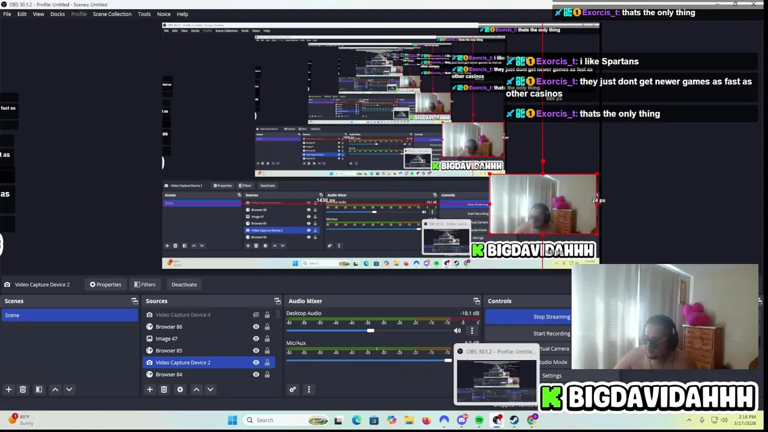Hide the Video Capture Device 2 source
This screenshot has height=432, width=768.
tap(256, 362)
